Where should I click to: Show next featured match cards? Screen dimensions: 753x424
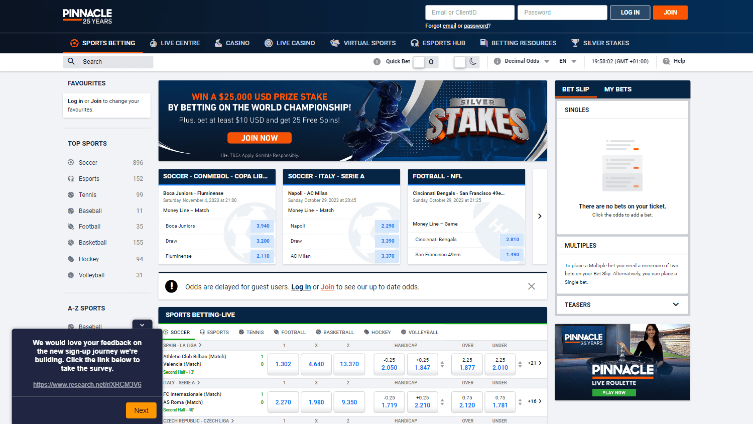540,216
